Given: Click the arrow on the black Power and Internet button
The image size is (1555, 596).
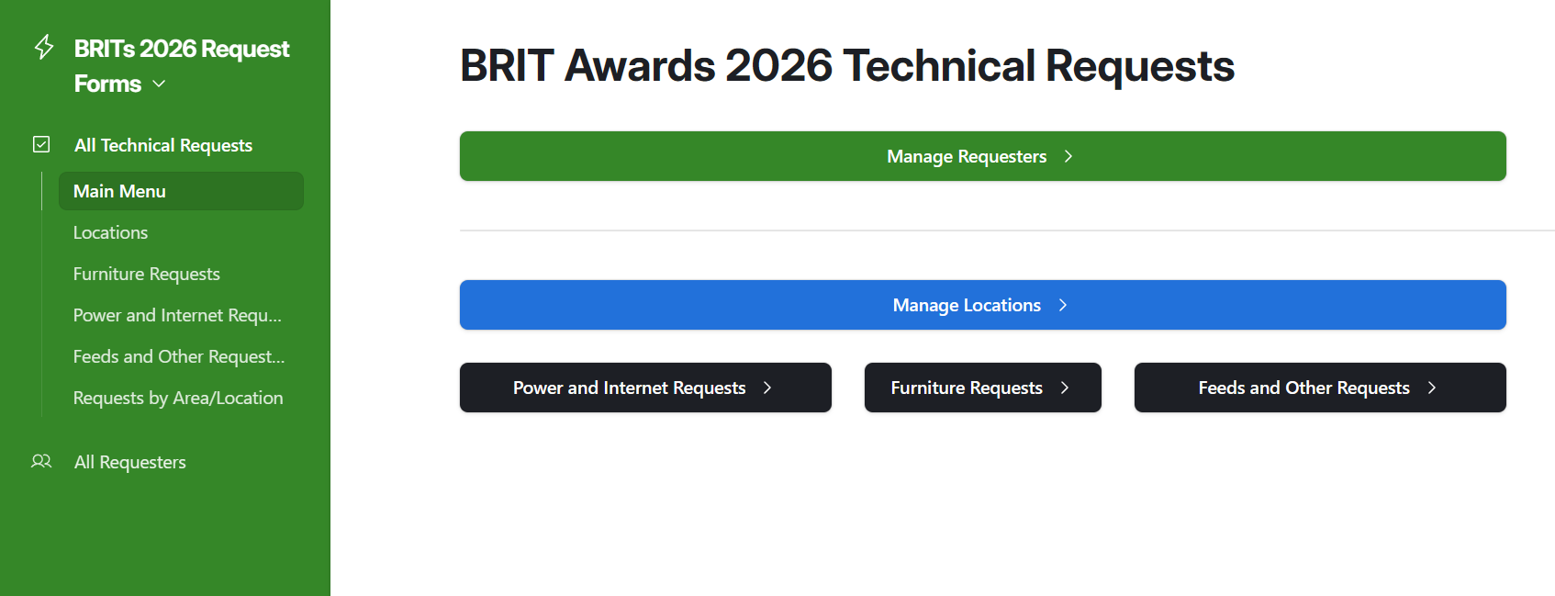Looking at the screenshot, I should (x=766, y=388).
